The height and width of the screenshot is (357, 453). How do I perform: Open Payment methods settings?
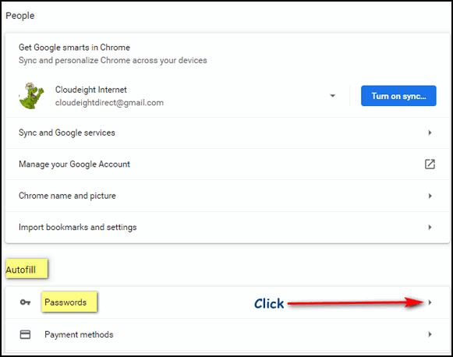coord(228,334)
